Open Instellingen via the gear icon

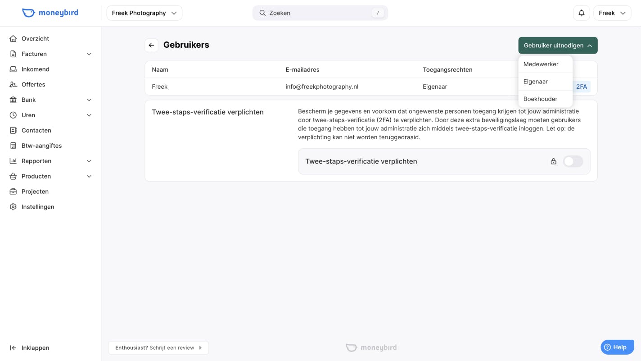(13, 207)
